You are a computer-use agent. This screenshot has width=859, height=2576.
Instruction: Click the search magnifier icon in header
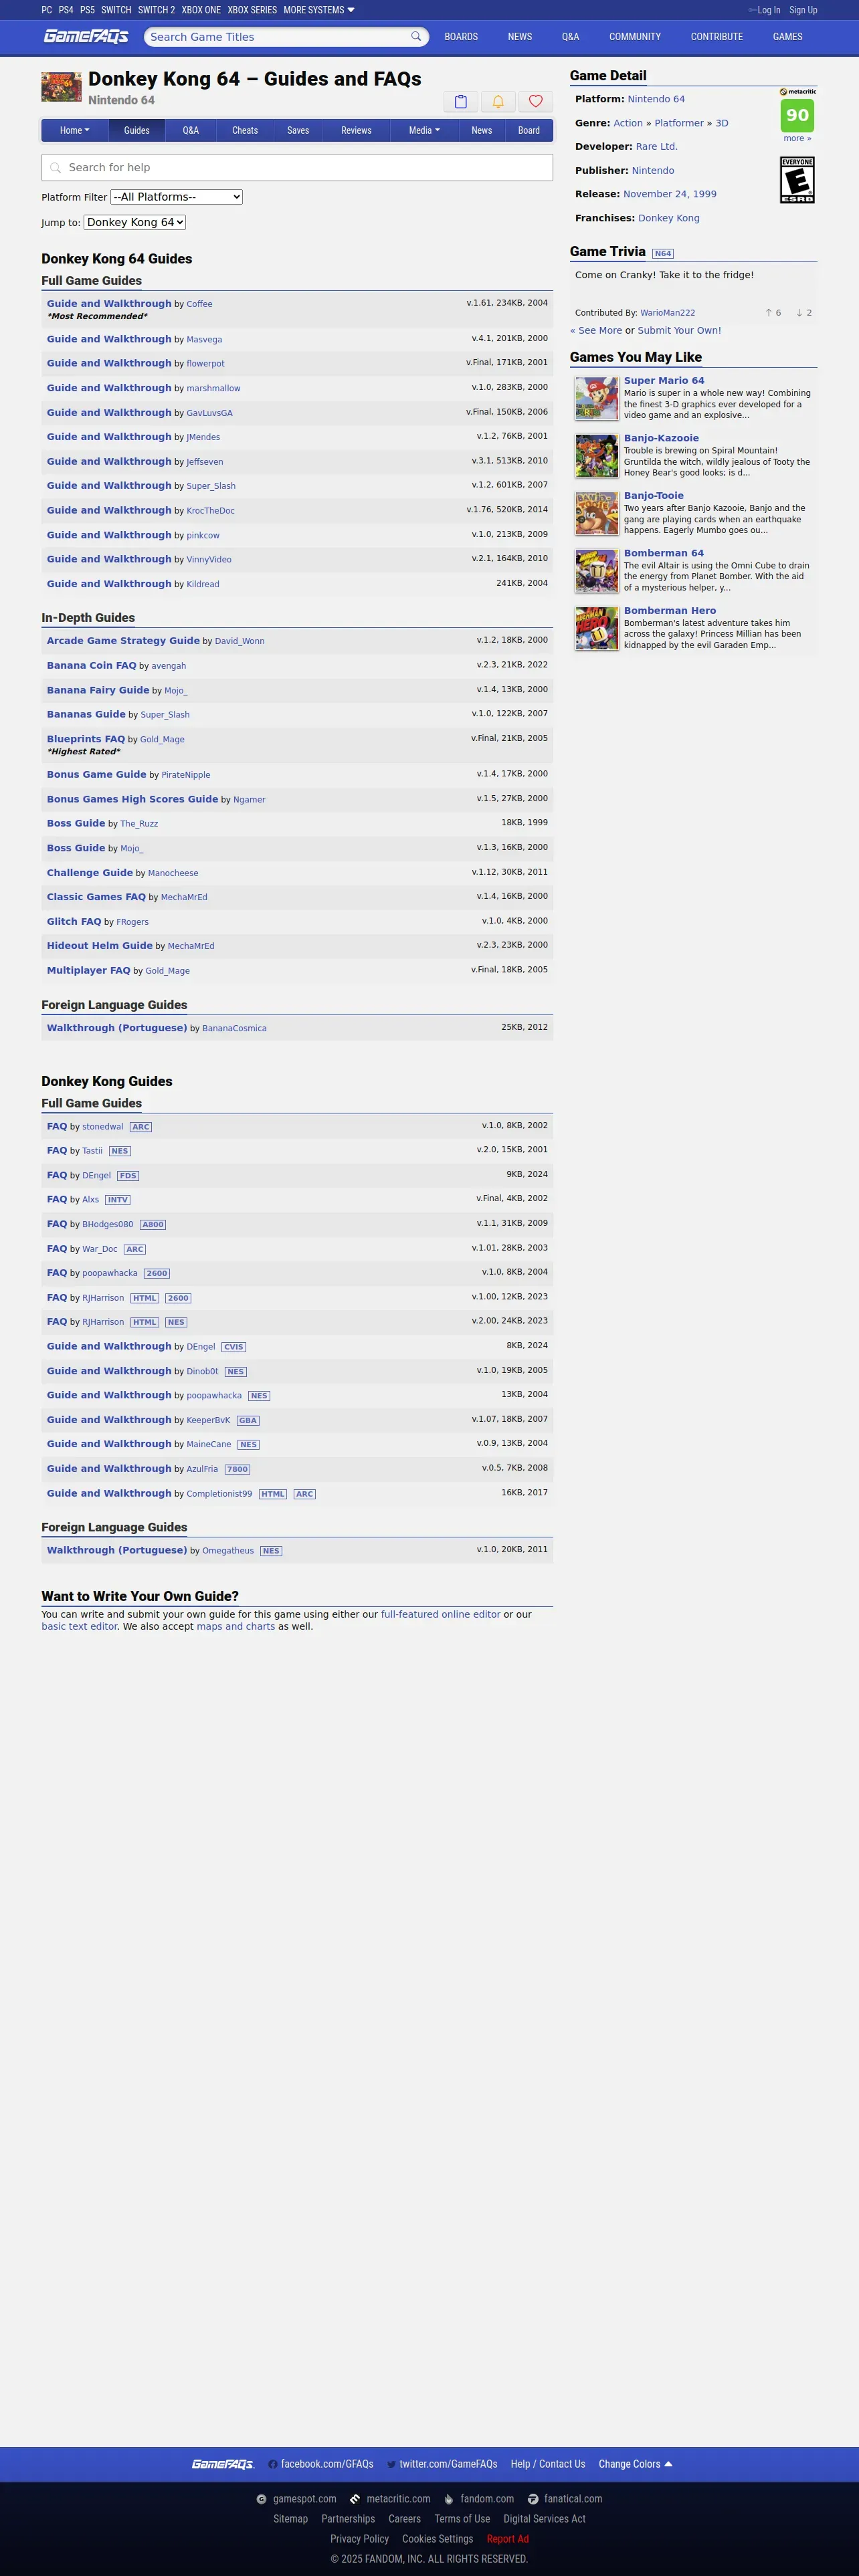(416, 37)
